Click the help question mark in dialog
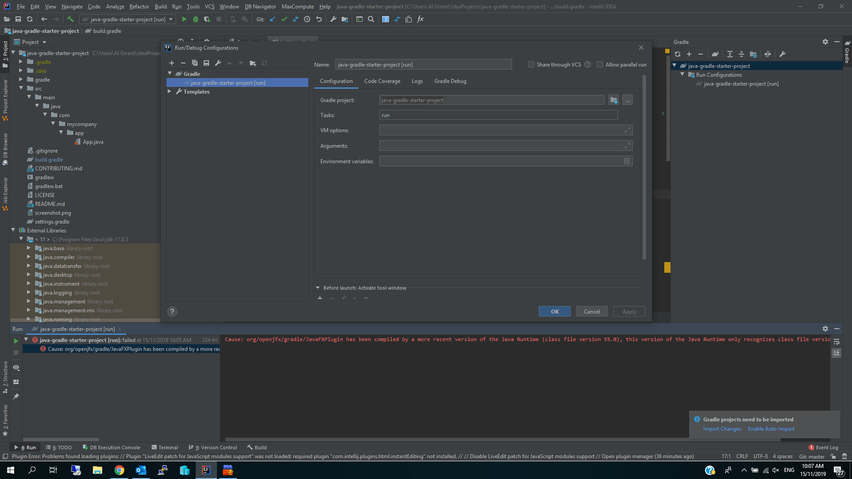 pyautogui.click(x=172, y=311)
